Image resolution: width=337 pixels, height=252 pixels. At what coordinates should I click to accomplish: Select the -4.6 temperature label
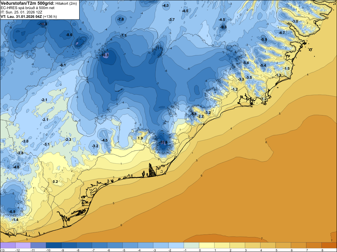(16, 167)
